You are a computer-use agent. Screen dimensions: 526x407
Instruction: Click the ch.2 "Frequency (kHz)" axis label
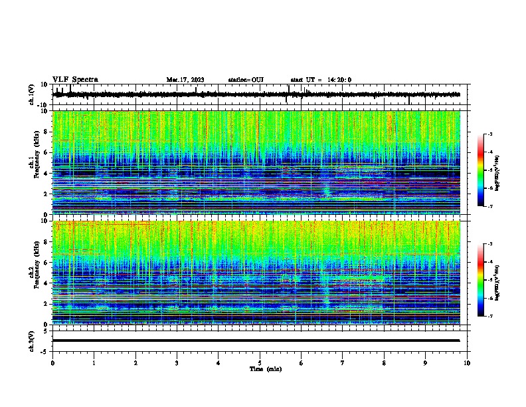[x=37, y=265]
